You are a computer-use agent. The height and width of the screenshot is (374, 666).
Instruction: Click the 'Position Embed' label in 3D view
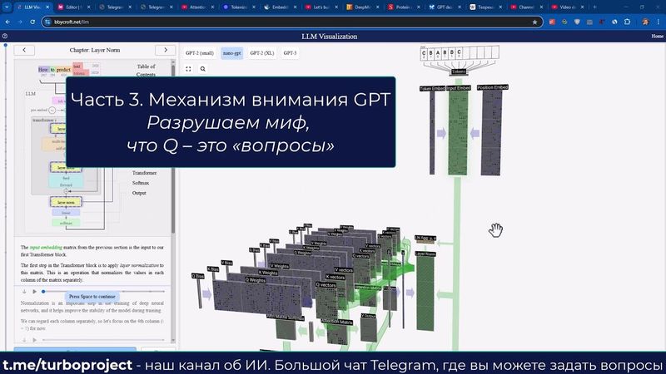(x=492, y=87)
